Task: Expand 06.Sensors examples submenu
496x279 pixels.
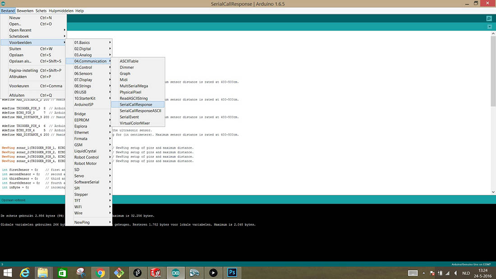Action: pos(89,73)
